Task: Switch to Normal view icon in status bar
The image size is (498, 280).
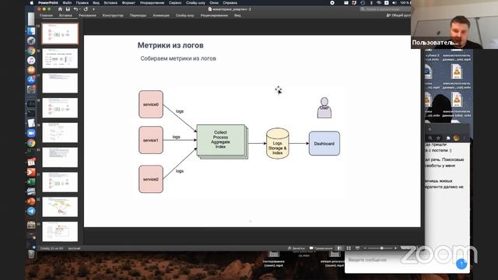Action: pos(340,248)
